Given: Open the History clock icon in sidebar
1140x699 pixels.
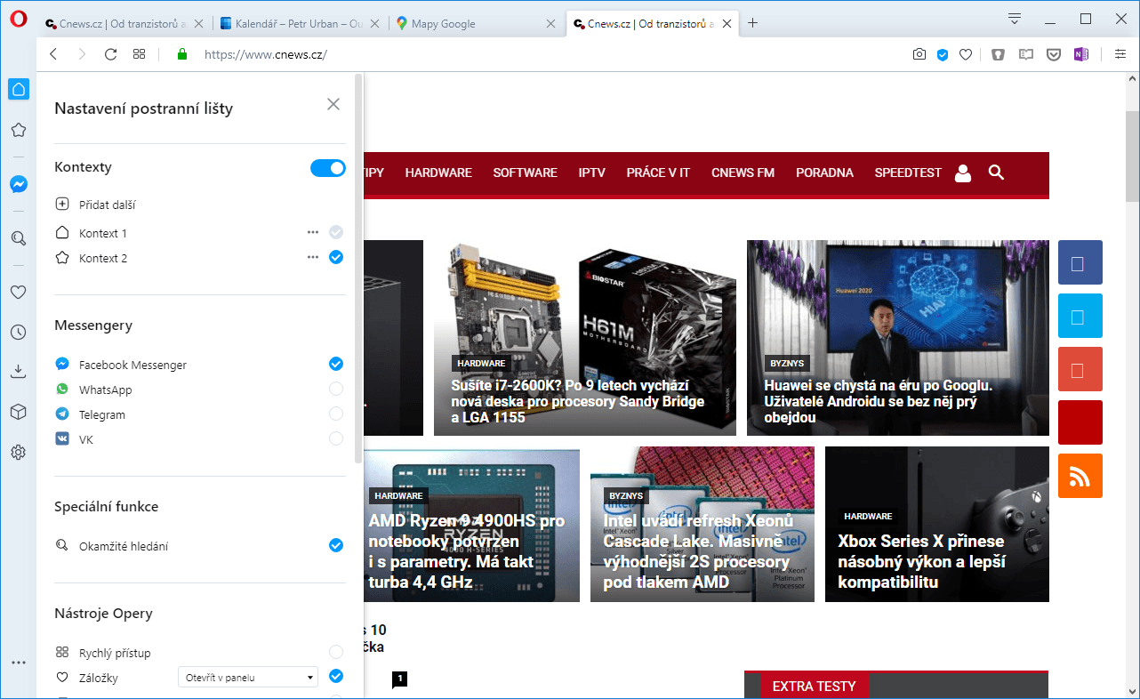Looking at the screenshot, I should pyautogui.click(x=18, y=332).
